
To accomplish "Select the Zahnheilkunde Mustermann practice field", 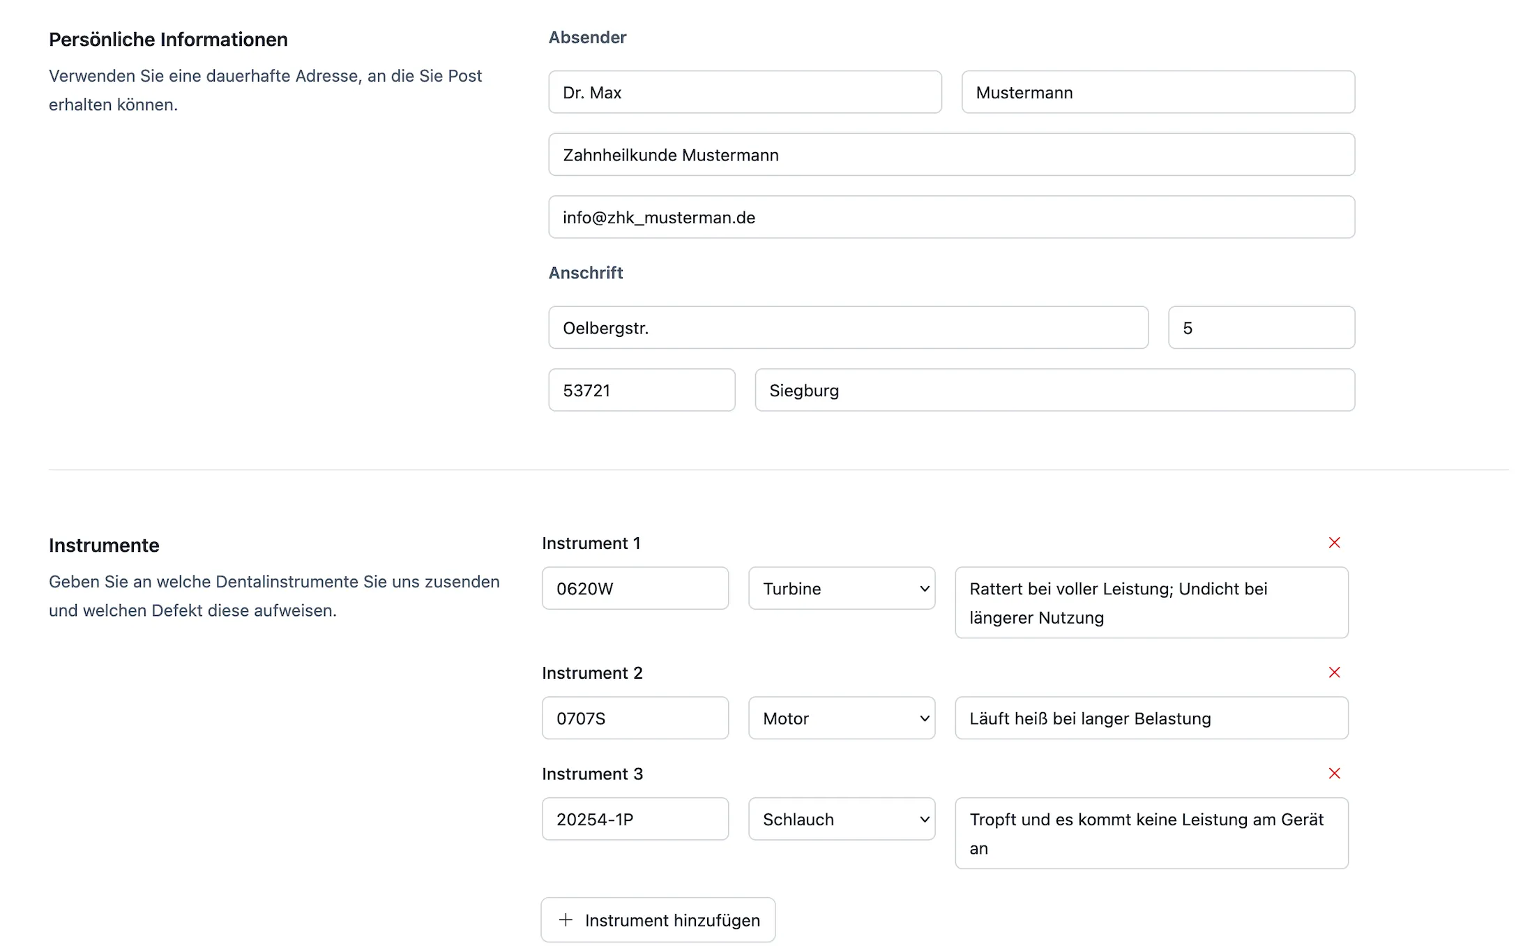I will [951, 154].
